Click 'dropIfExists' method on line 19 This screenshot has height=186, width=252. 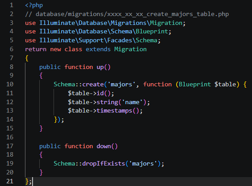pyautogui.click(x=103, y=164)
